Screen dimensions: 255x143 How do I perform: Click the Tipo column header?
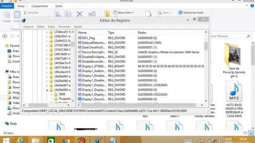click(x=111, y=33)
